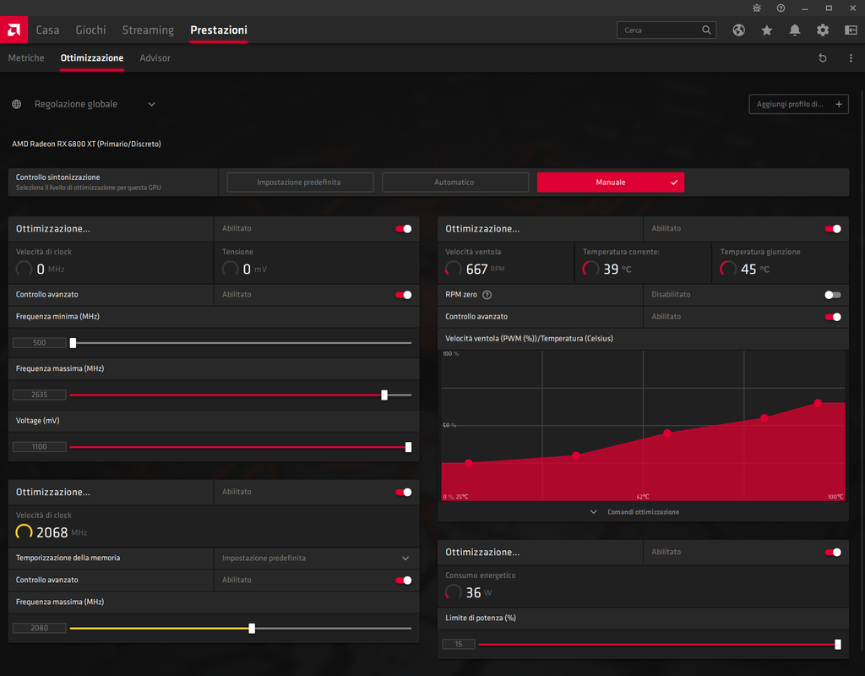Open notifications bell icon
This screenshot has width=865, height=676.
coord(794,30)
